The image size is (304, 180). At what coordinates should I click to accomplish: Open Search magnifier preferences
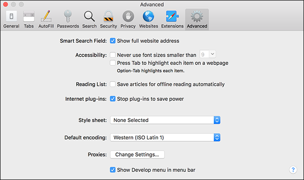[89, 20]
